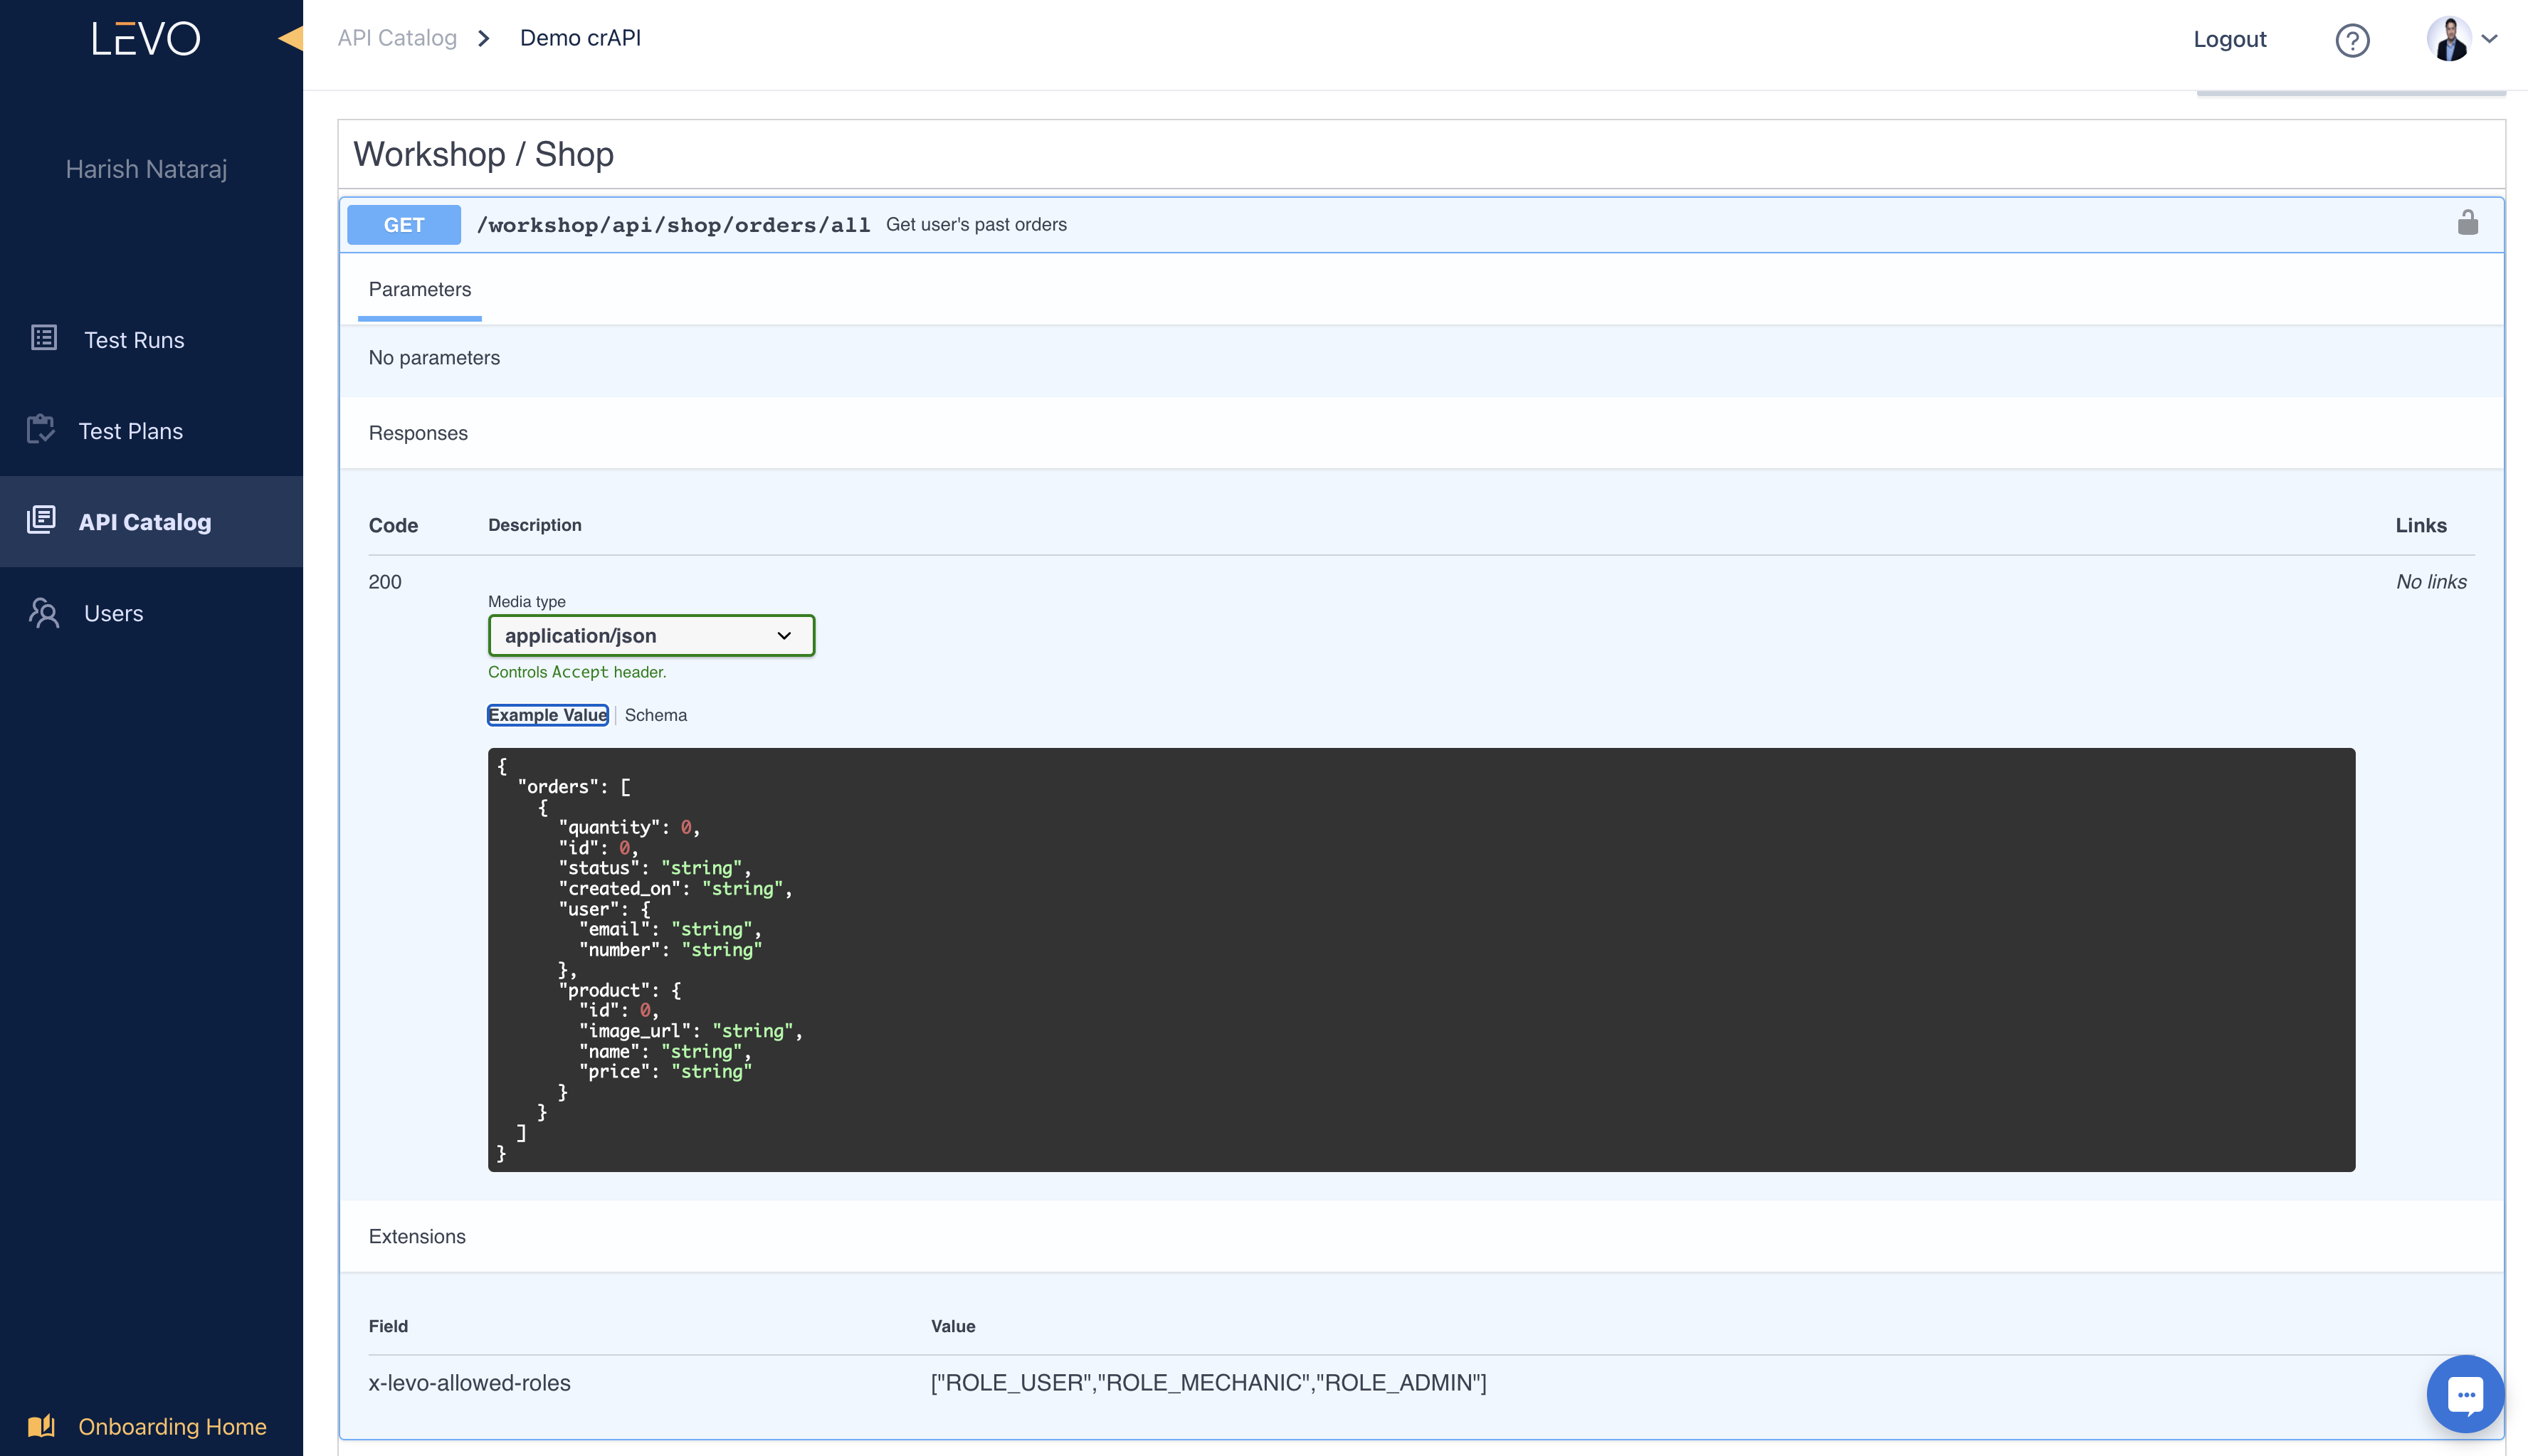2528x1456 pixels.
Task: Collapse the Workshop / Shop section header
Action: 484,155
